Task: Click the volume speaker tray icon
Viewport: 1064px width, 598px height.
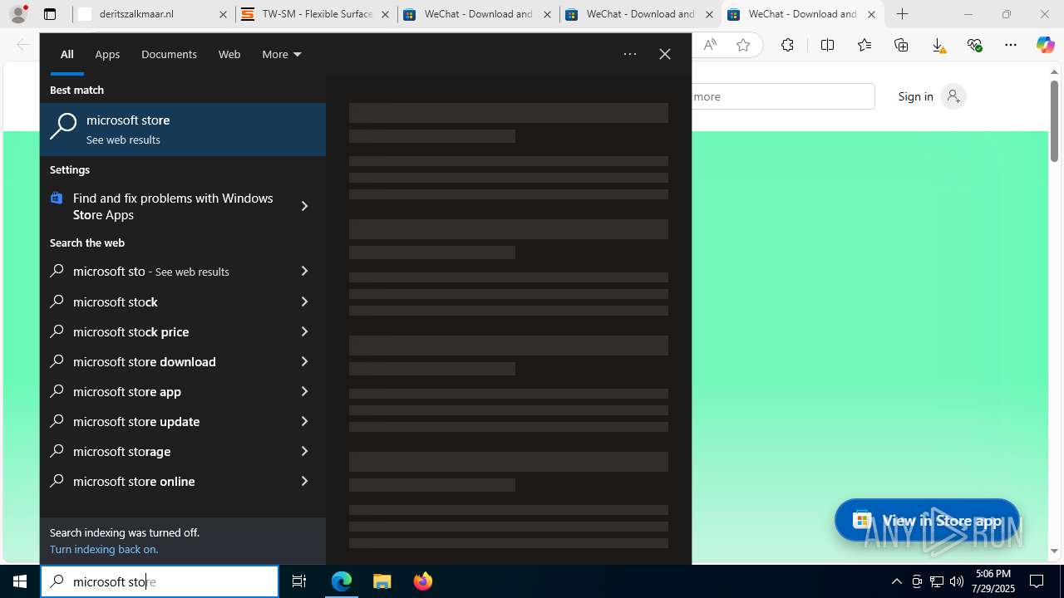Action: [x=957, y=581]
